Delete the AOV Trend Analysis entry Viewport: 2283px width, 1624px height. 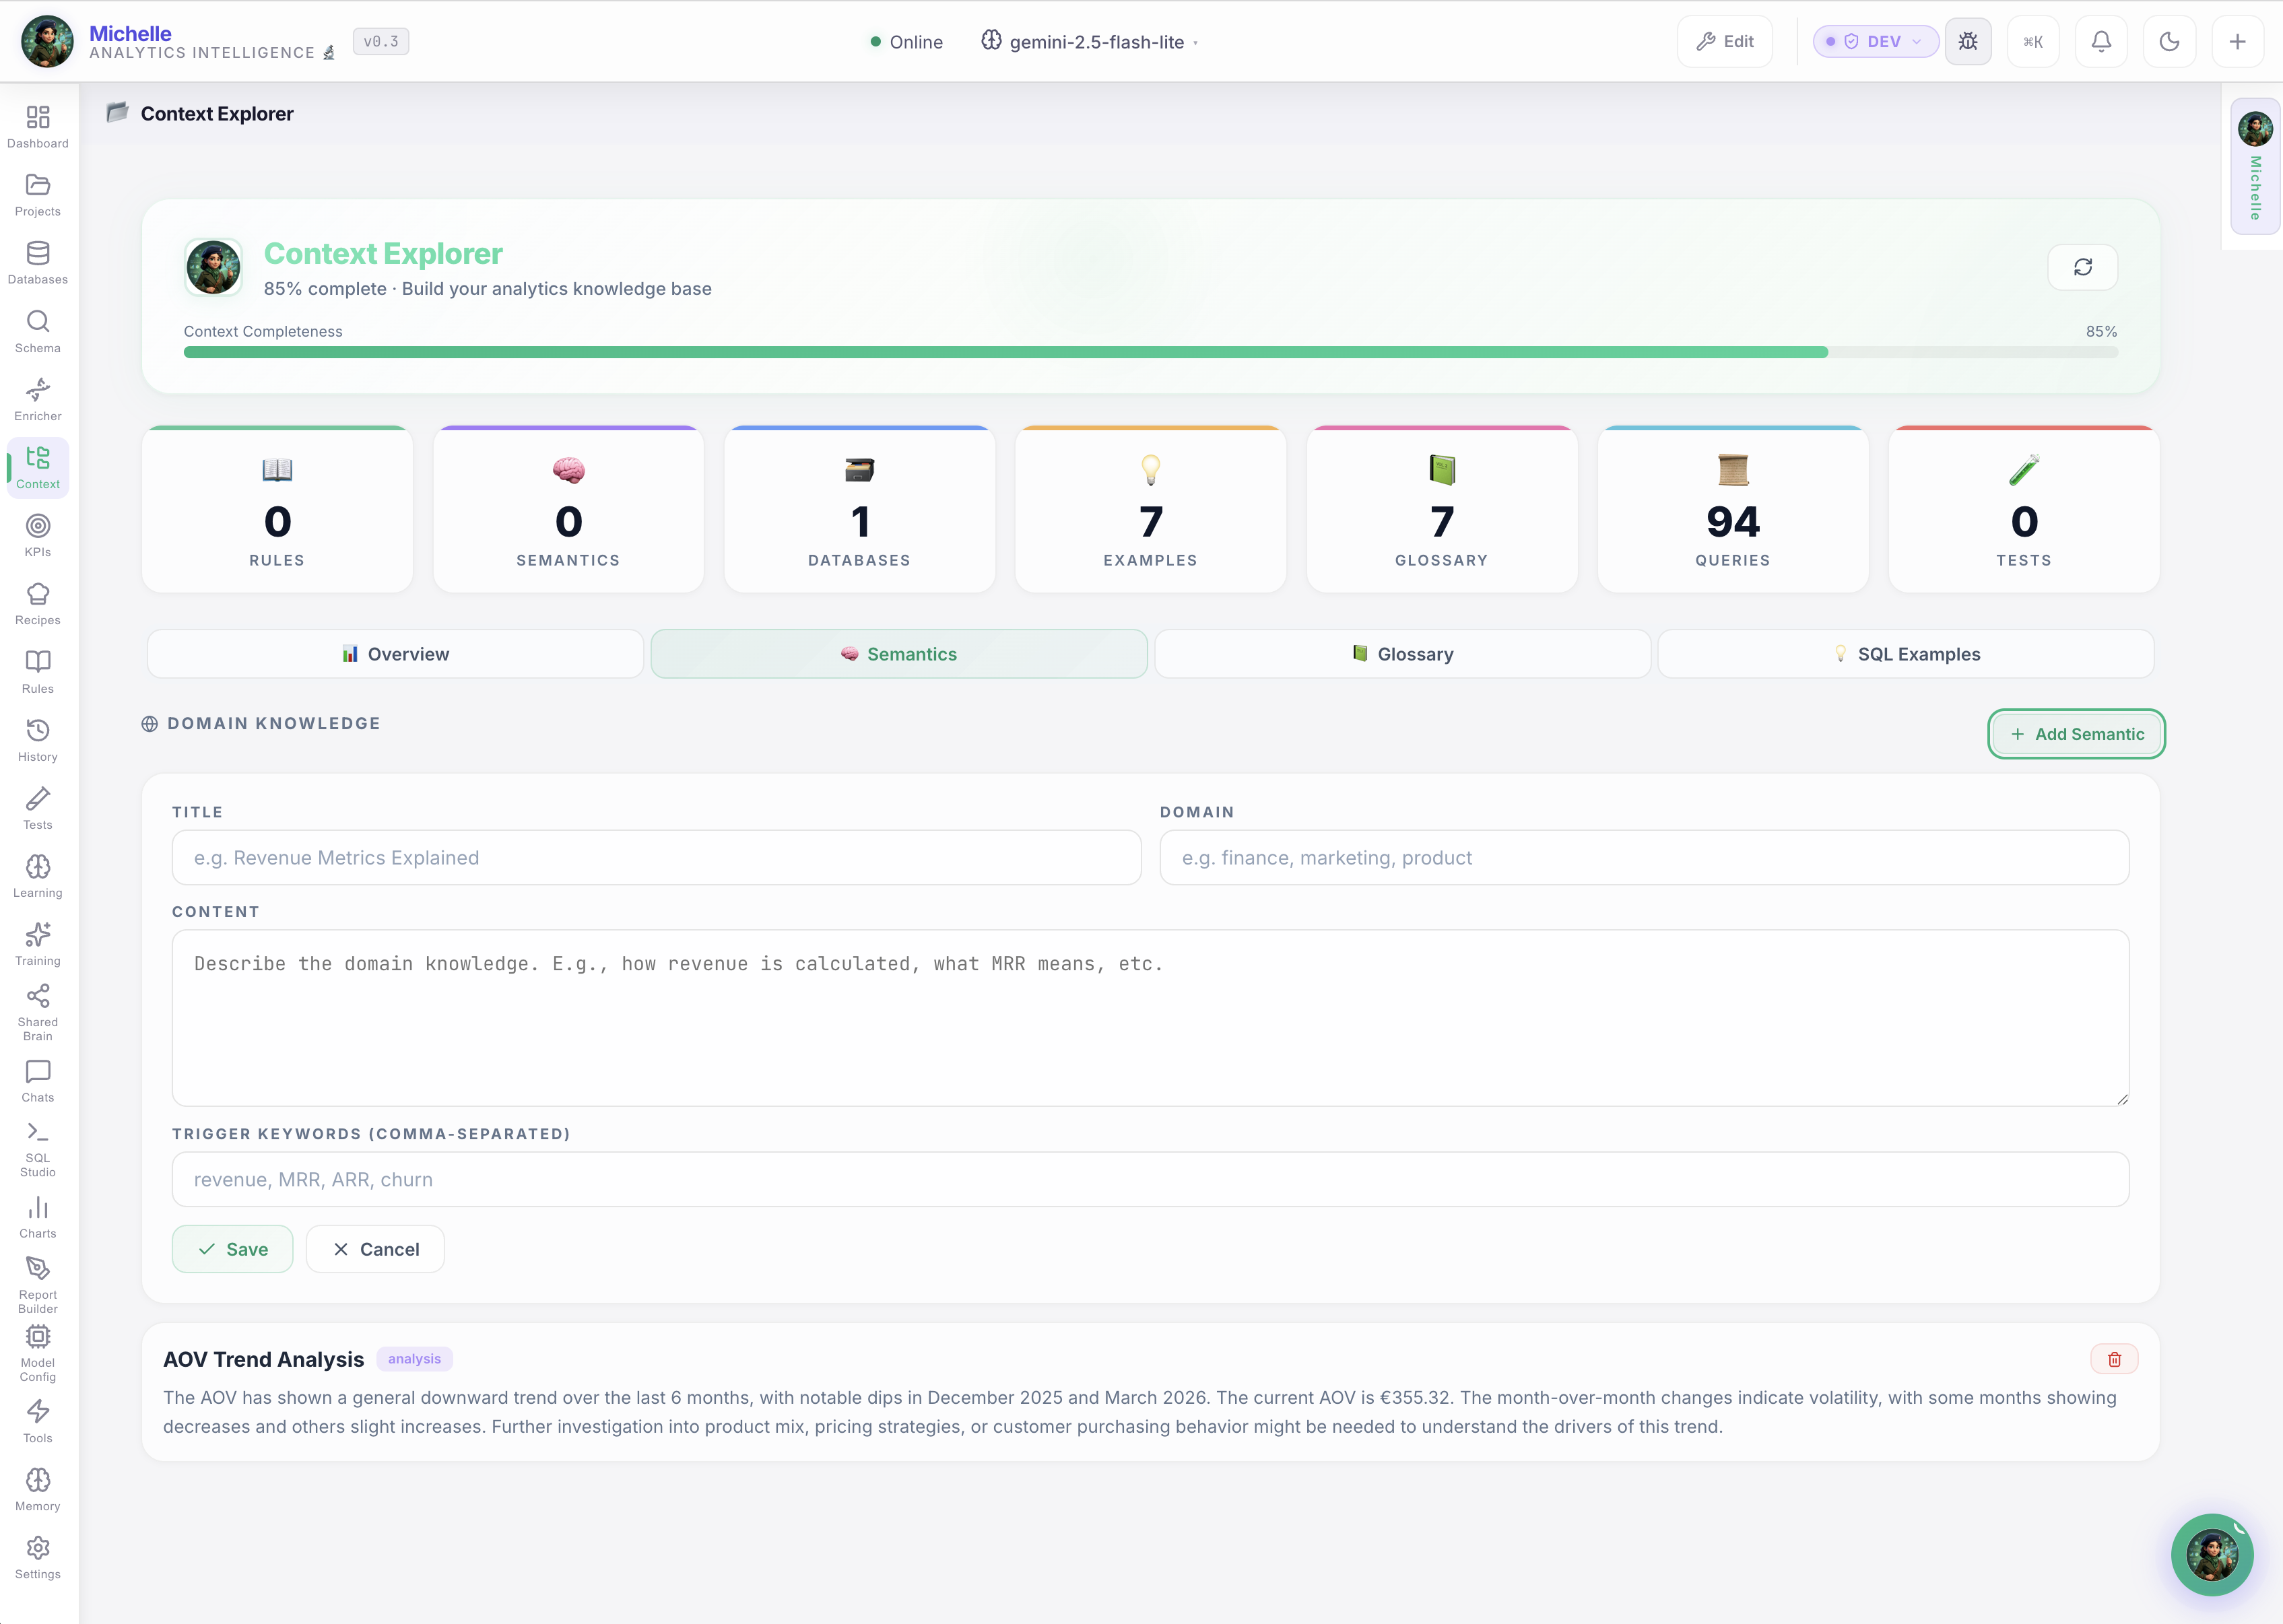pos(2114,1358)
